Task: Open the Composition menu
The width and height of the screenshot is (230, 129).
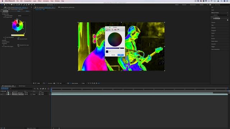Action: tap(28, 1)
